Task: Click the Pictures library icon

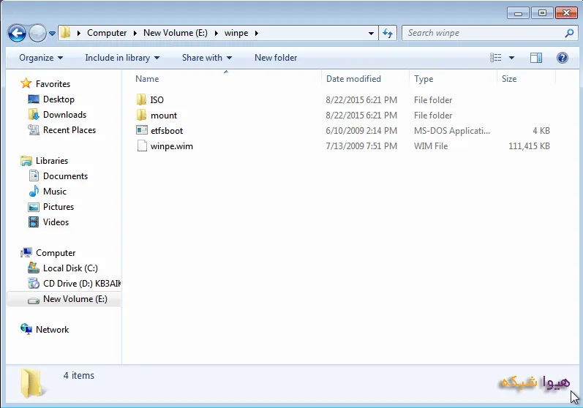Action: tap(34, 207)
